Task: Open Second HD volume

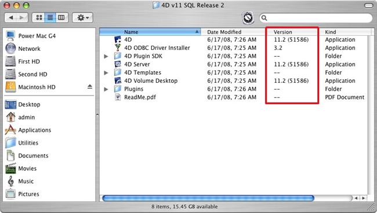Action: [x=32, y=74]
